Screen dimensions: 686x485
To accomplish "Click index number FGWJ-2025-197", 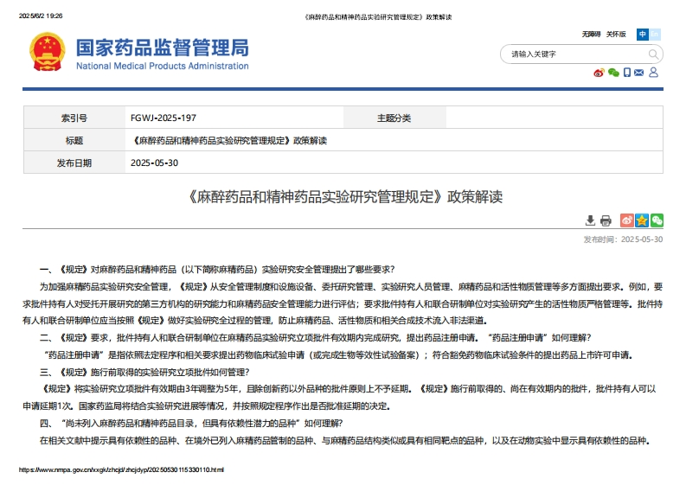I will (x=163, y=118).
